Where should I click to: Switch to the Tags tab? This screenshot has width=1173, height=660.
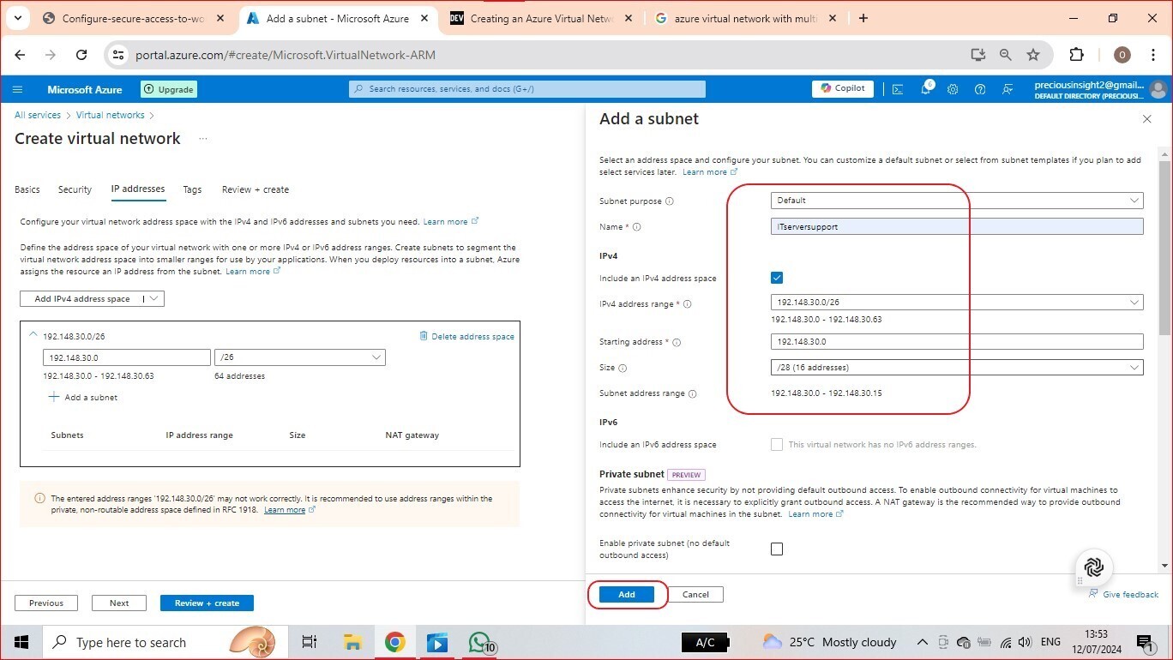[x=192, y=189]
